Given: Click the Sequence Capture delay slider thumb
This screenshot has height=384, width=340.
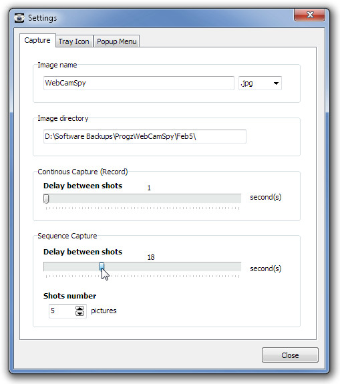Looking at the screenshot, I should click(102, 266).
